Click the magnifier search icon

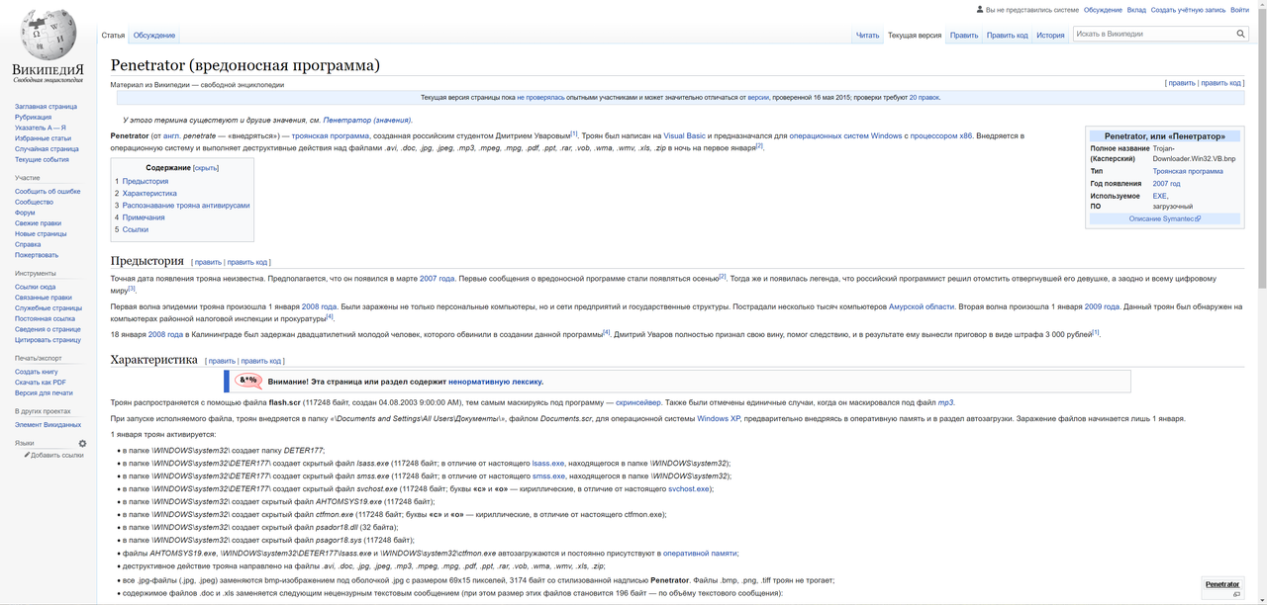click(1240, 34)
